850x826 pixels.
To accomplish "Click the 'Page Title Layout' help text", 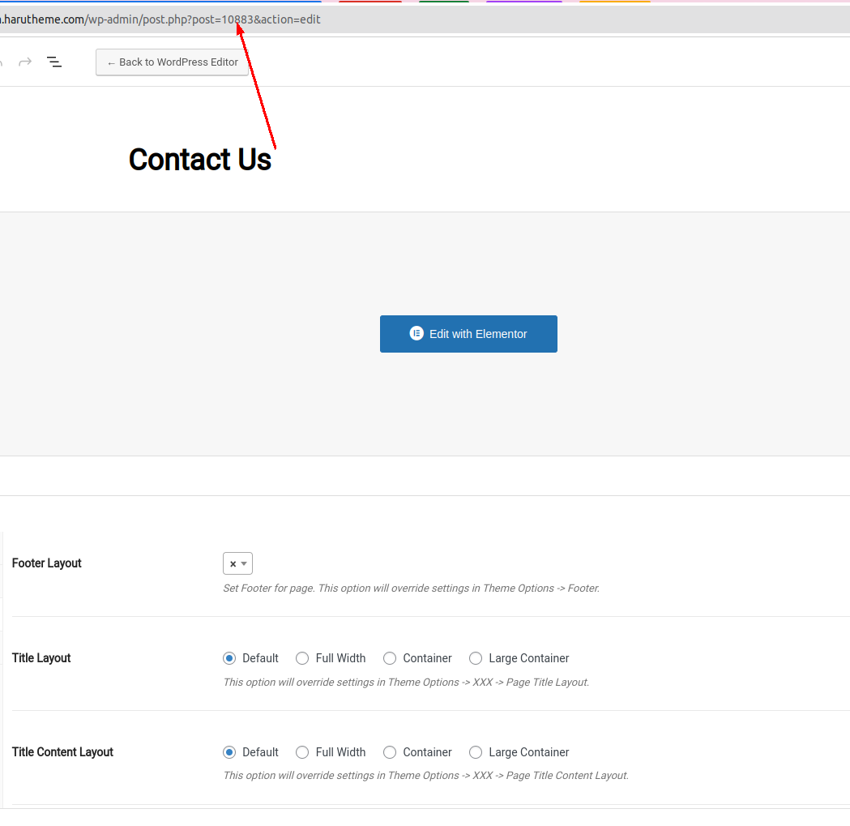I will click(406, 683).
